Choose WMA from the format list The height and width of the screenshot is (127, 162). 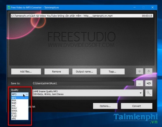click(20, 111)
